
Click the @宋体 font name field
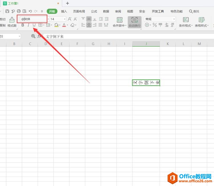click(34, 19)
